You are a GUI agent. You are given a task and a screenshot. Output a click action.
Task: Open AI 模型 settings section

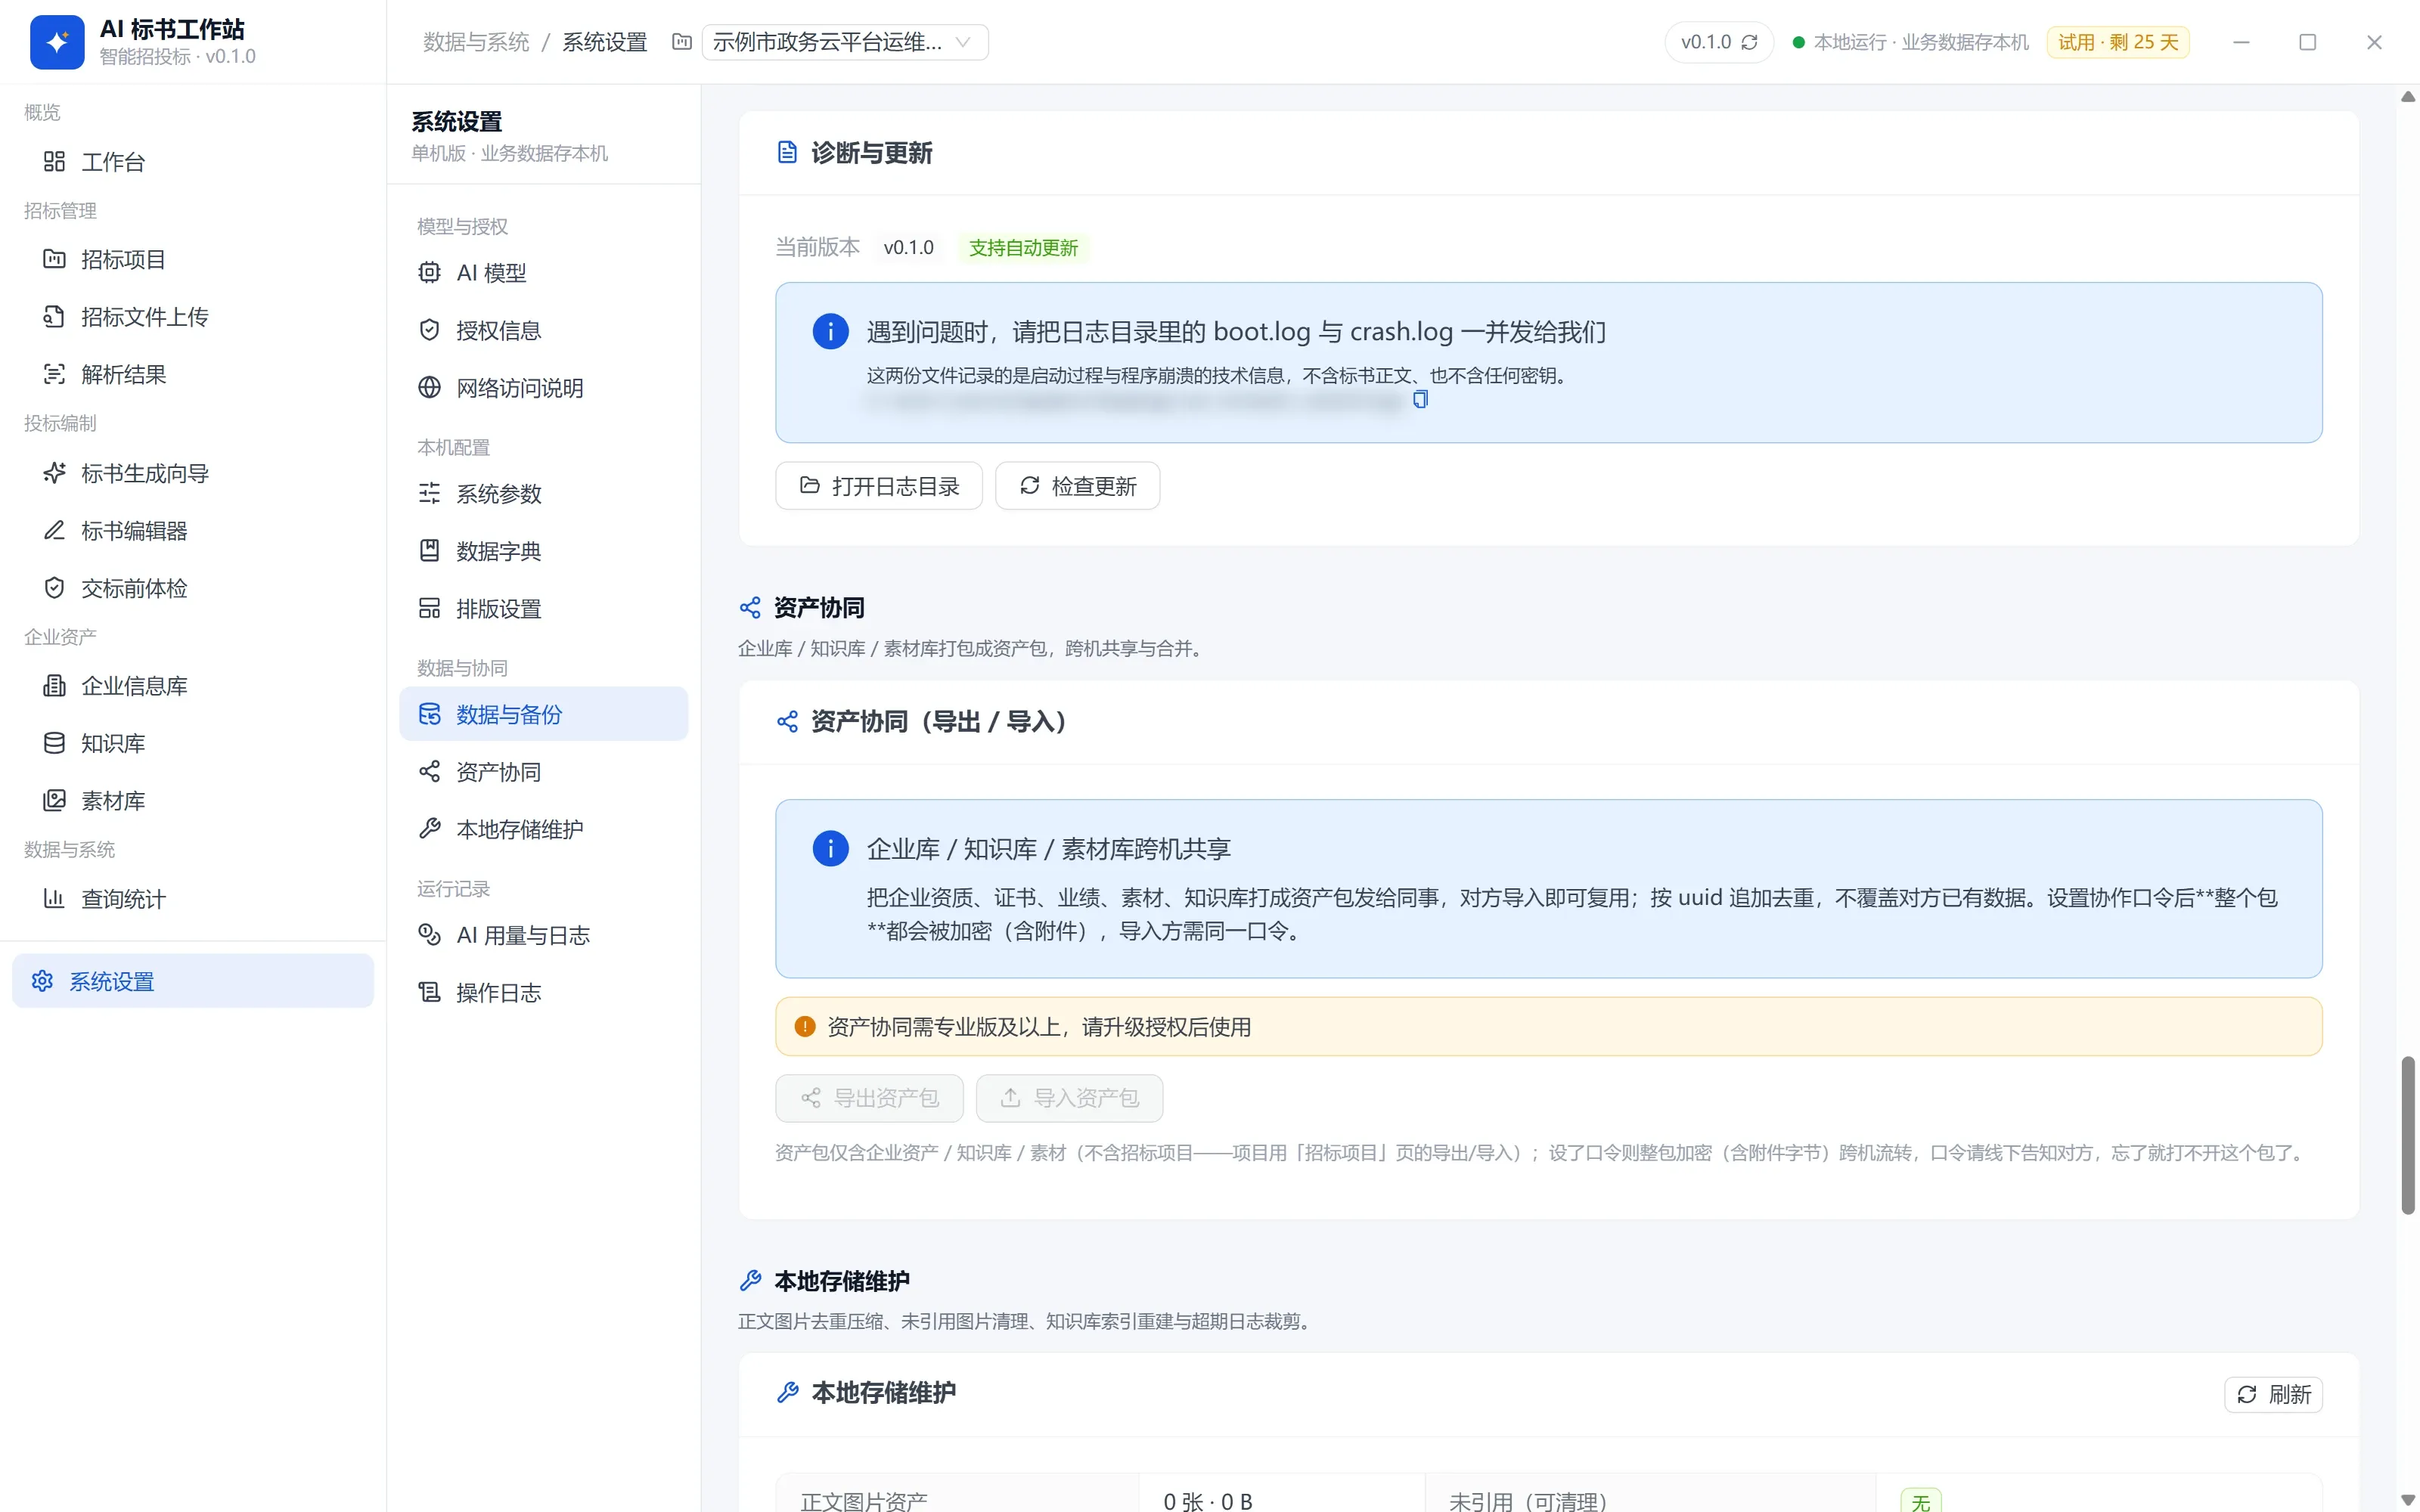click(x=543, y=273)
